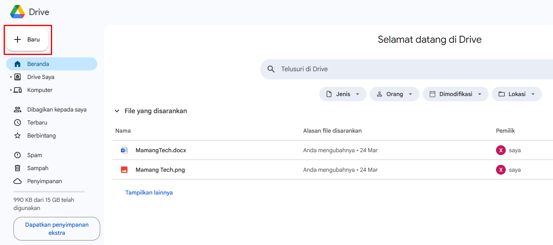
Task: Open the Lokasi dropdown arrow
Action: pos(533,94)
